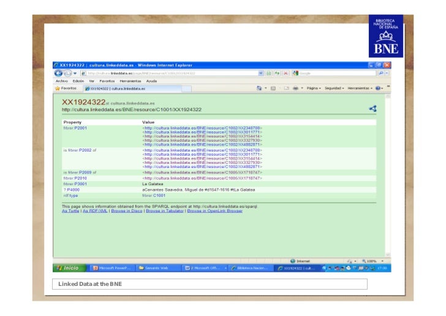Image resolution: width=446 pixels, height=316 pixels.
Task: Click the Print icon in command bar
Action: tap(295, 88)
